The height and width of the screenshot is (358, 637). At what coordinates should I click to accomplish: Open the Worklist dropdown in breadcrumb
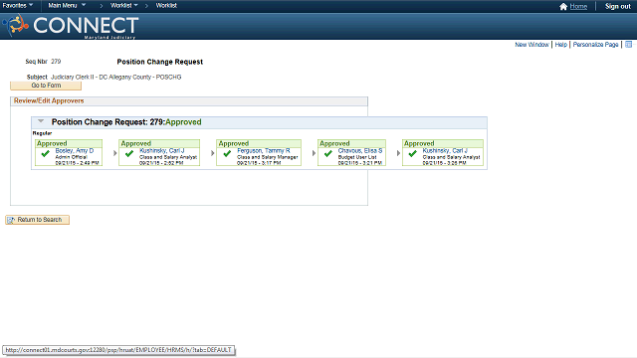pyautogui.click(x=123, y=6)
